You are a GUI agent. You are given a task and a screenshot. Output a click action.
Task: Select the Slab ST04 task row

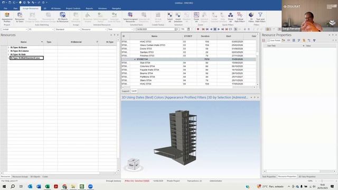pyautogui.click(x=189, y=63)
